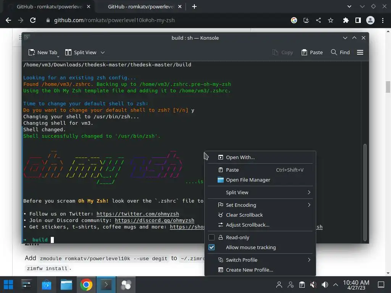
Task: Open the Twitter ohmyzsh link
Action: coord(137,214)
